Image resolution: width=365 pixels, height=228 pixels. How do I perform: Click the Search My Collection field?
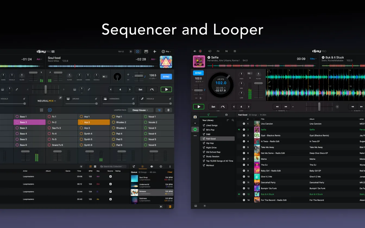tap(113, 166)
